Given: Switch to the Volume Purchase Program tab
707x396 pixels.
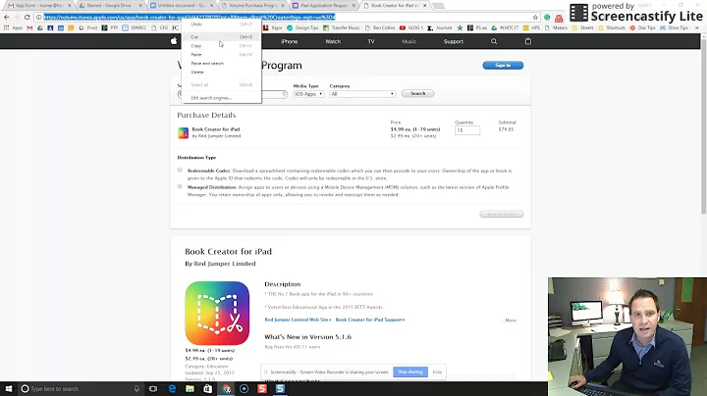Looking at the screenshot, I should coord(253,6).
